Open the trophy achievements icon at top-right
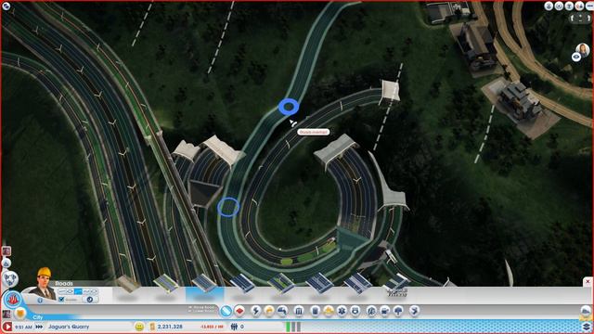 (x=569, y=6)
